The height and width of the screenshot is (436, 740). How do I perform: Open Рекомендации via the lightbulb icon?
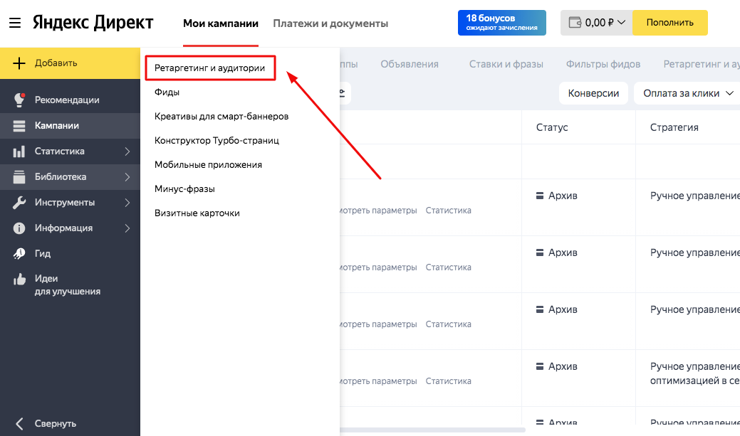(19, 100)
